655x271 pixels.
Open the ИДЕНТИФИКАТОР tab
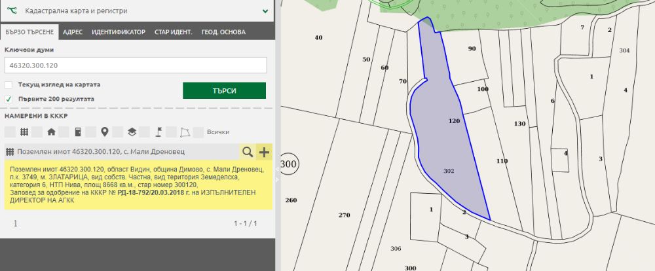[x=119, y=31]
